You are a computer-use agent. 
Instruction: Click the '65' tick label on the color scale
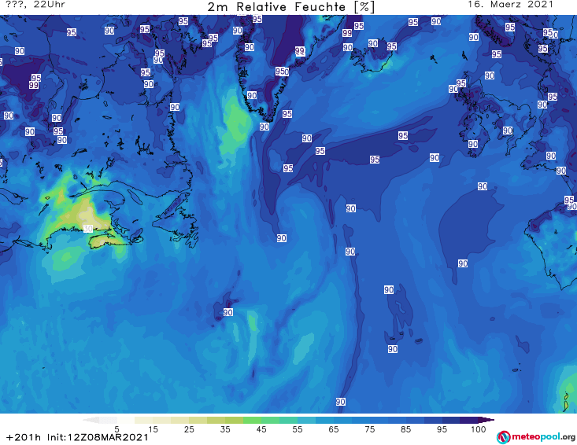(334, 429)
